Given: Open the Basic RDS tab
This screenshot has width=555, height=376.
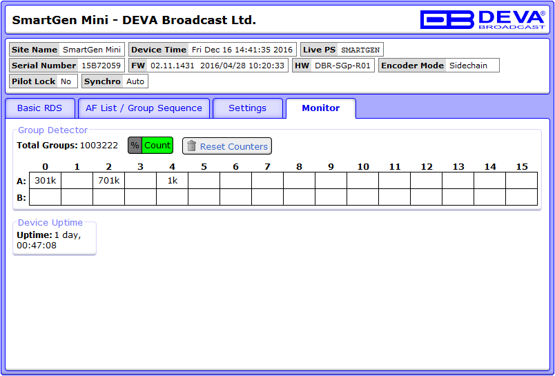Looking at the screenshot, I should tap(39, 108).
